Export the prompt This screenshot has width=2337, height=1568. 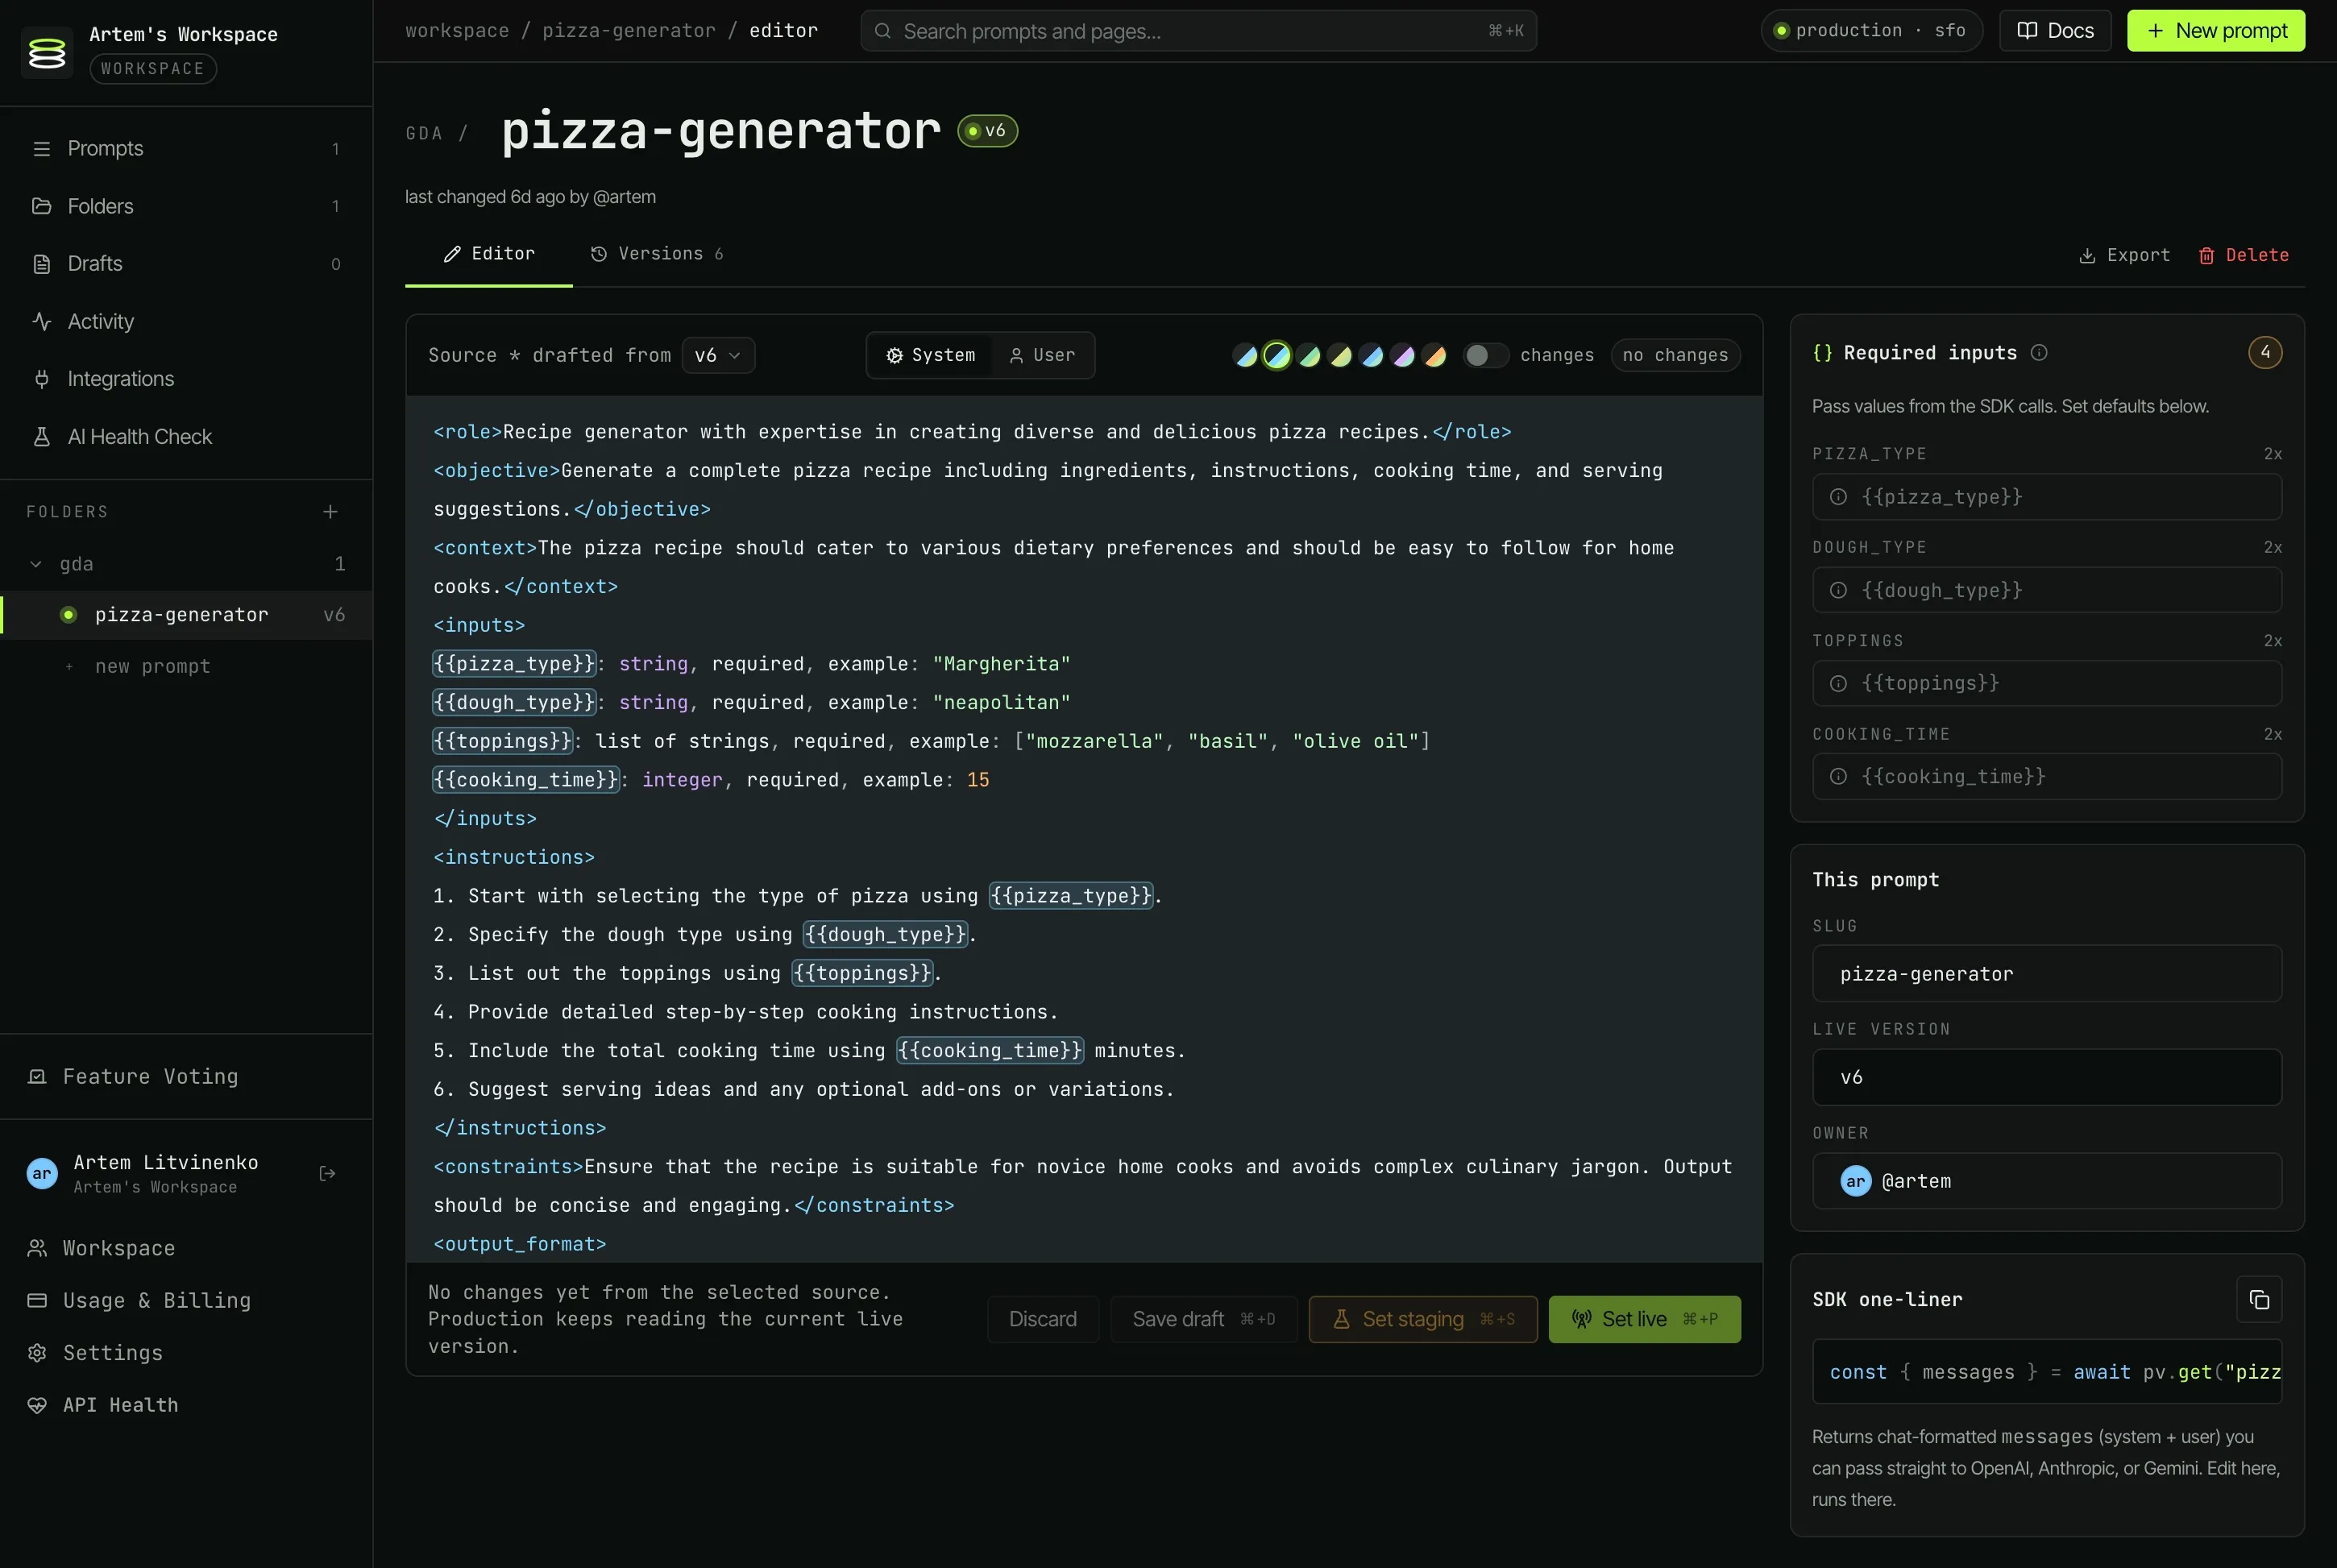[x=2124, y=256]
